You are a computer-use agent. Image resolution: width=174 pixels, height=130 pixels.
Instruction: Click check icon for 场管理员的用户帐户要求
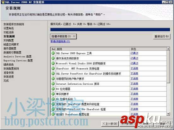(x=53, y=79)
